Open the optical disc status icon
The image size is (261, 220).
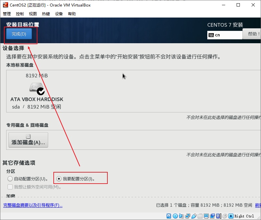tap(175, 216)
